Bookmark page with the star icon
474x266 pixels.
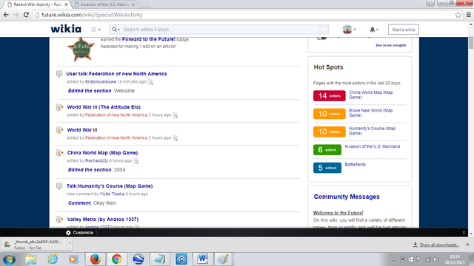pos(458,15)
